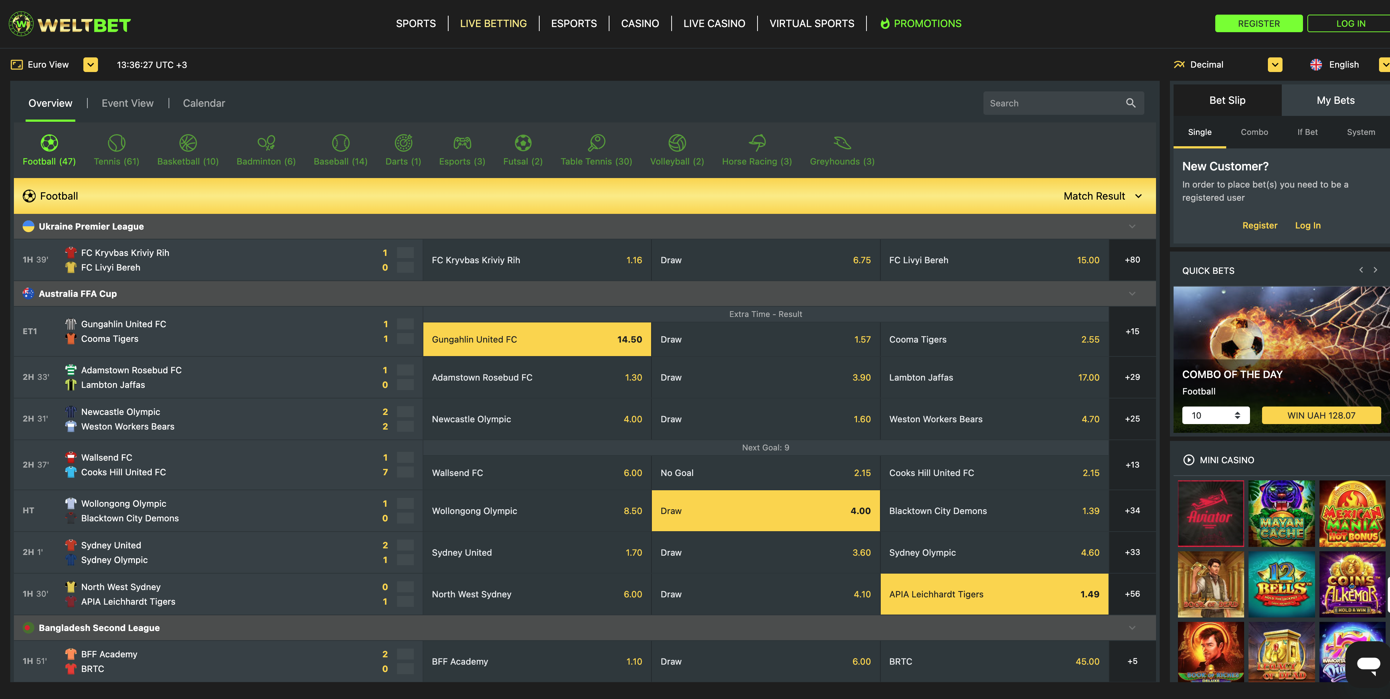This screenshot has width=1390, height=699.
Task: Deselect Gungahlin United FC 14.50 odds
Action: [537, 340]
